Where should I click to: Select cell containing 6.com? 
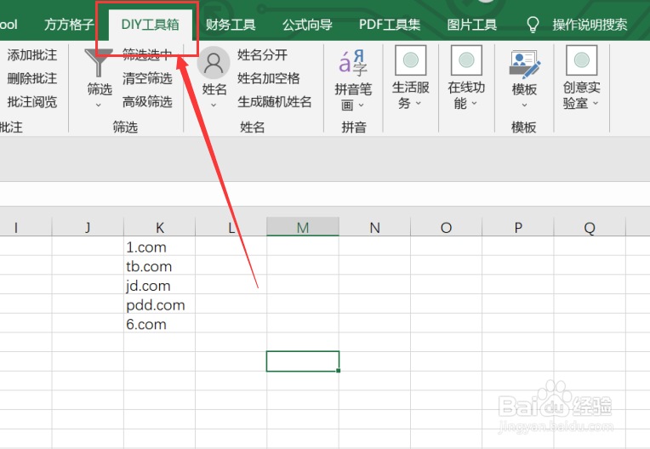click(160, 324)
